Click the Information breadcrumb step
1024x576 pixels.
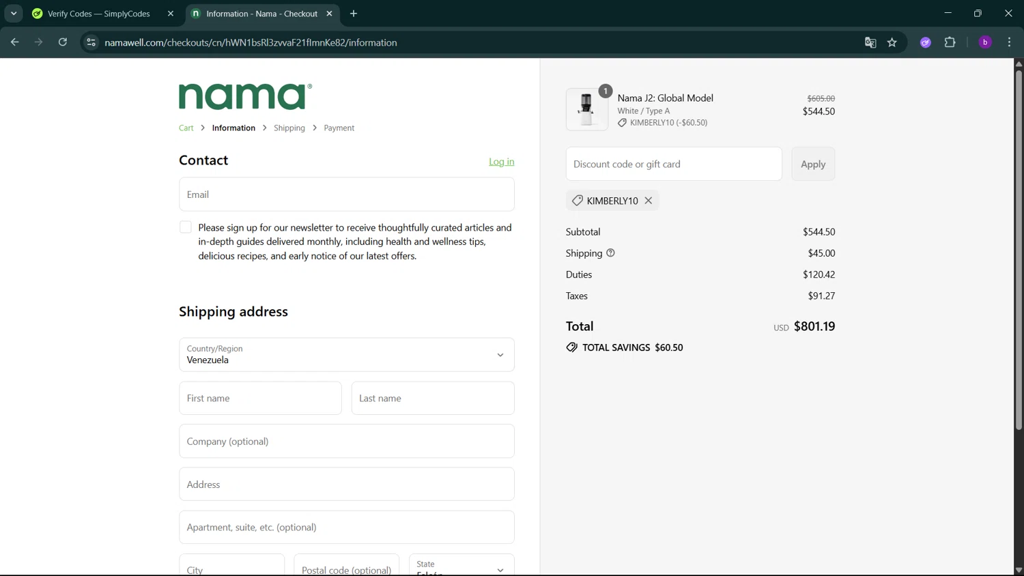pos(233,128)
